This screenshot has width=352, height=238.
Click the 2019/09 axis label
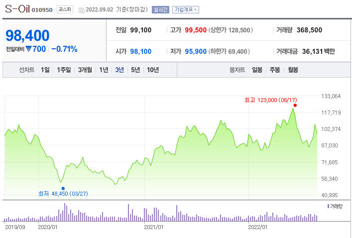[x=15, y=227]
